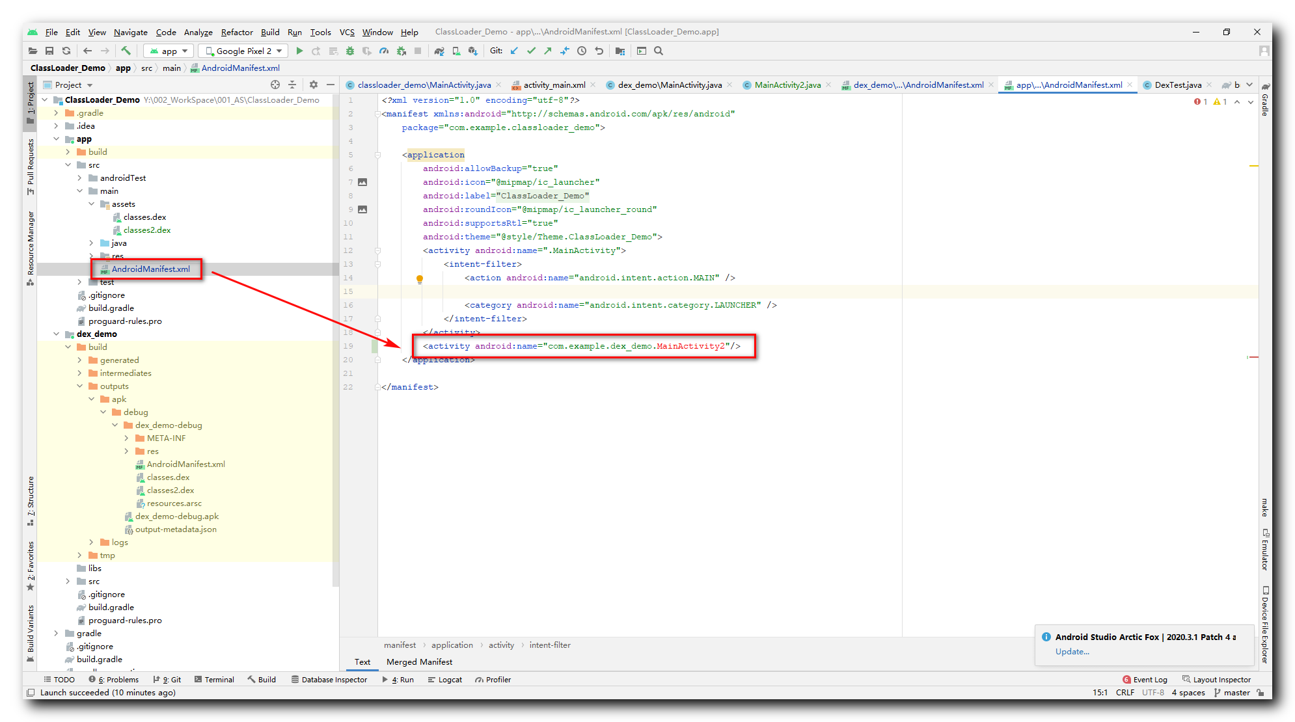Click the Make Project hammer icon

click(126, 51)
